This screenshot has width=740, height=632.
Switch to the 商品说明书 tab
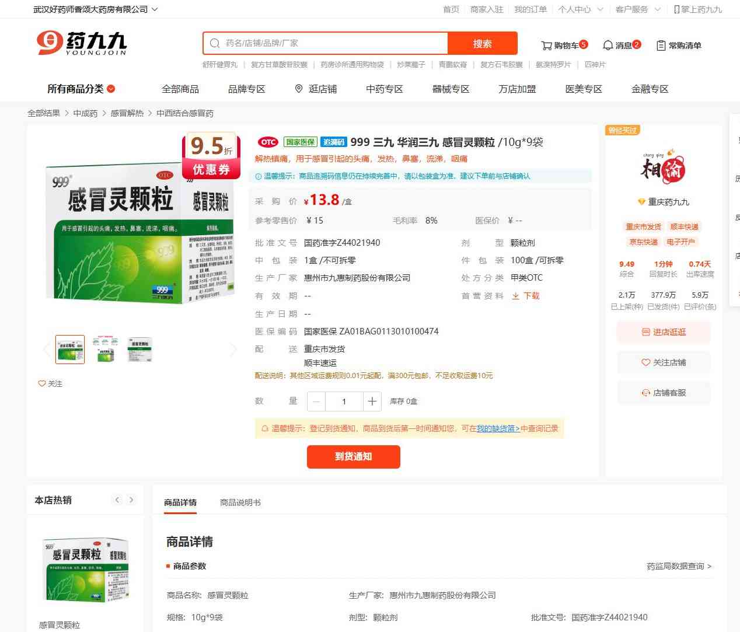pyautogui.click(x=240, y=502)
